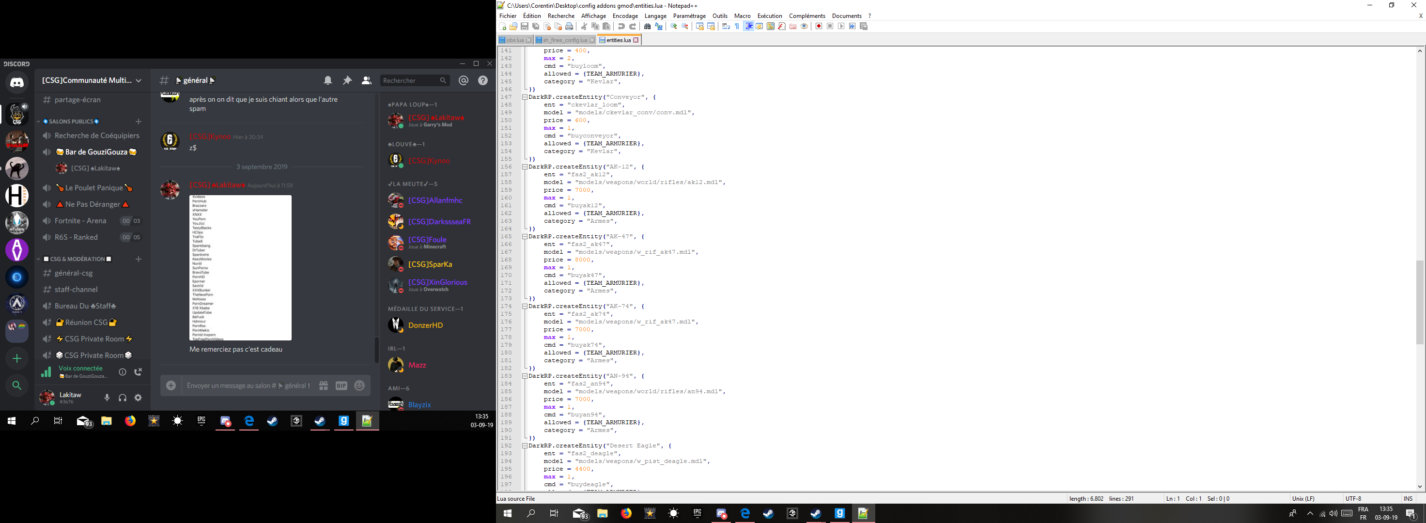The height and width of the screenshot is (523, 1426).
Task: Toggle synchronized horizontal scrolling icon
Action: (x=712, y=26)
